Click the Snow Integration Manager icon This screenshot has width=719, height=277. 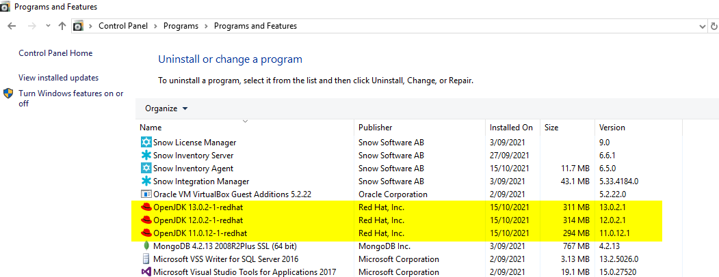click(x=146, y=181)
